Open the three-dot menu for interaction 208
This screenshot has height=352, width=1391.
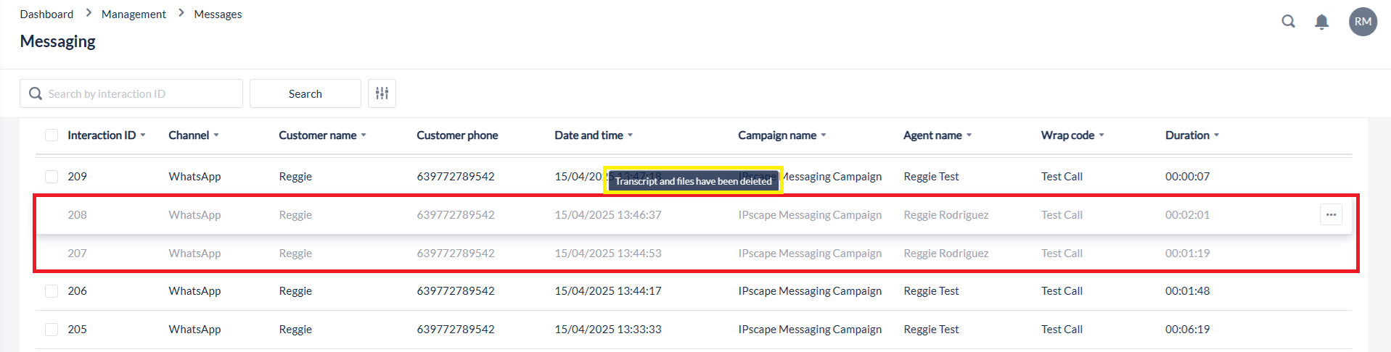[1331, 214]
